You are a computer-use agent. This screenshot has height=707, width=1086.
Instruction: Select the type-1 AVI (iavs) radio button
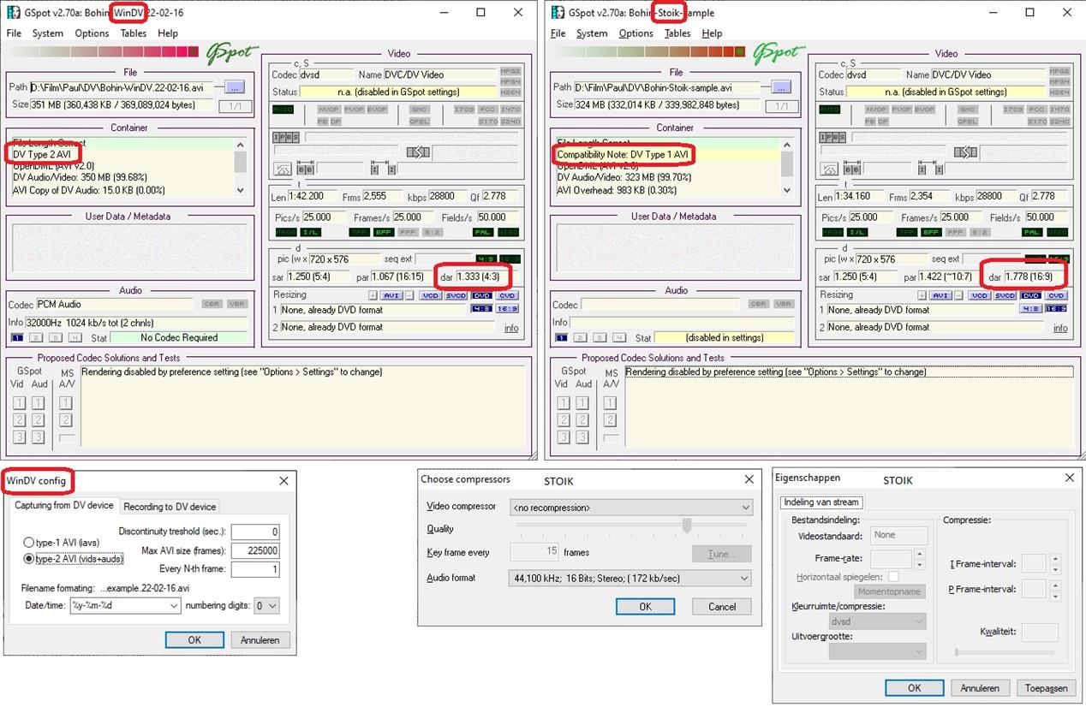(29, 543)
